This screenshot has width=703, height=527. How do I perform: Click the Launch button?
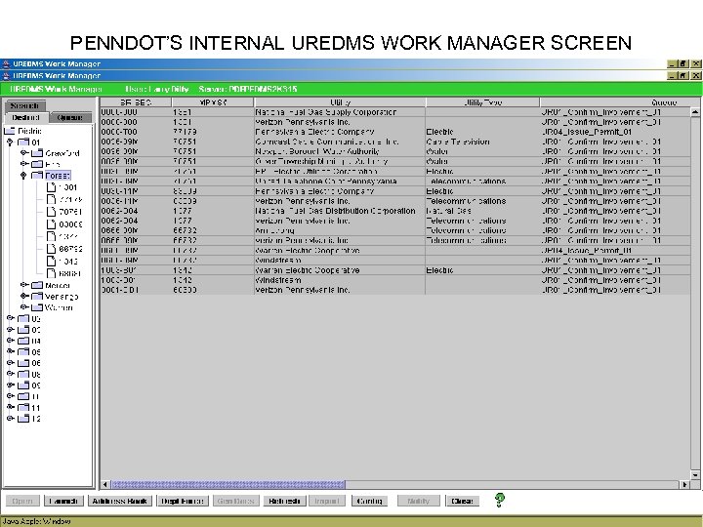point(63,501)
